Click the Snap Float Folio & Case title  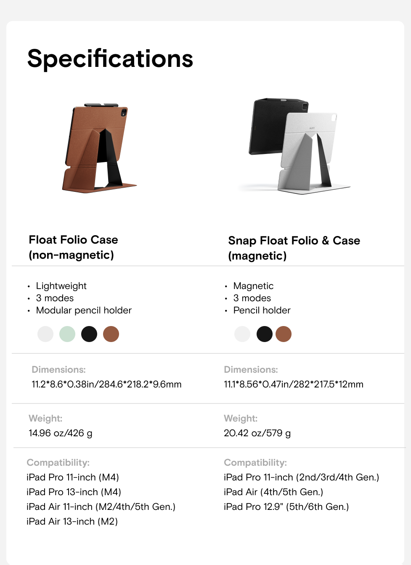coord(294,248)
